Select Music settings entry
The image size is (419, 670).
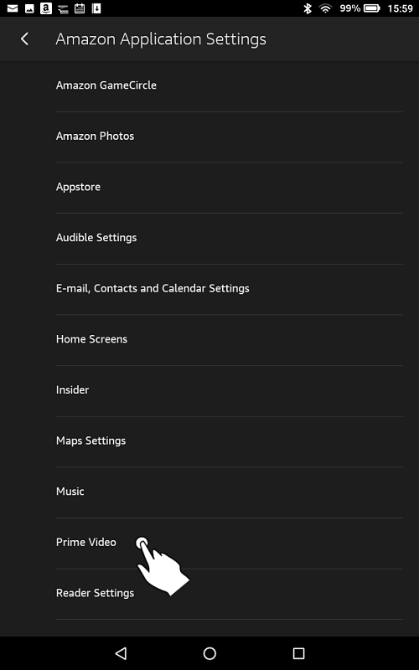click(x=229, y=492)
